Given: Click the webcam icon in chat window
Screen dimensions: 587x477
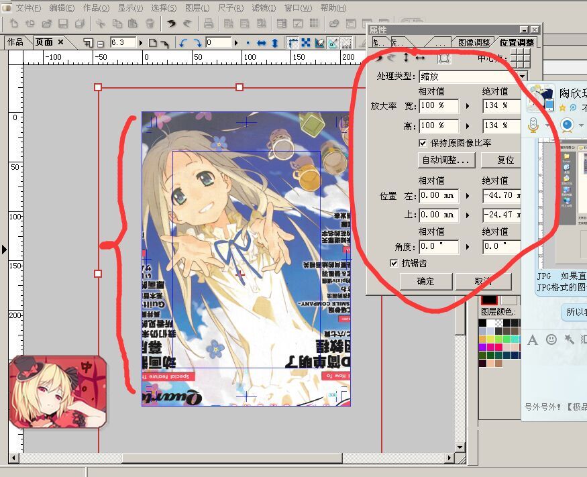Looking at the screenshot, I should click(567, 125).
